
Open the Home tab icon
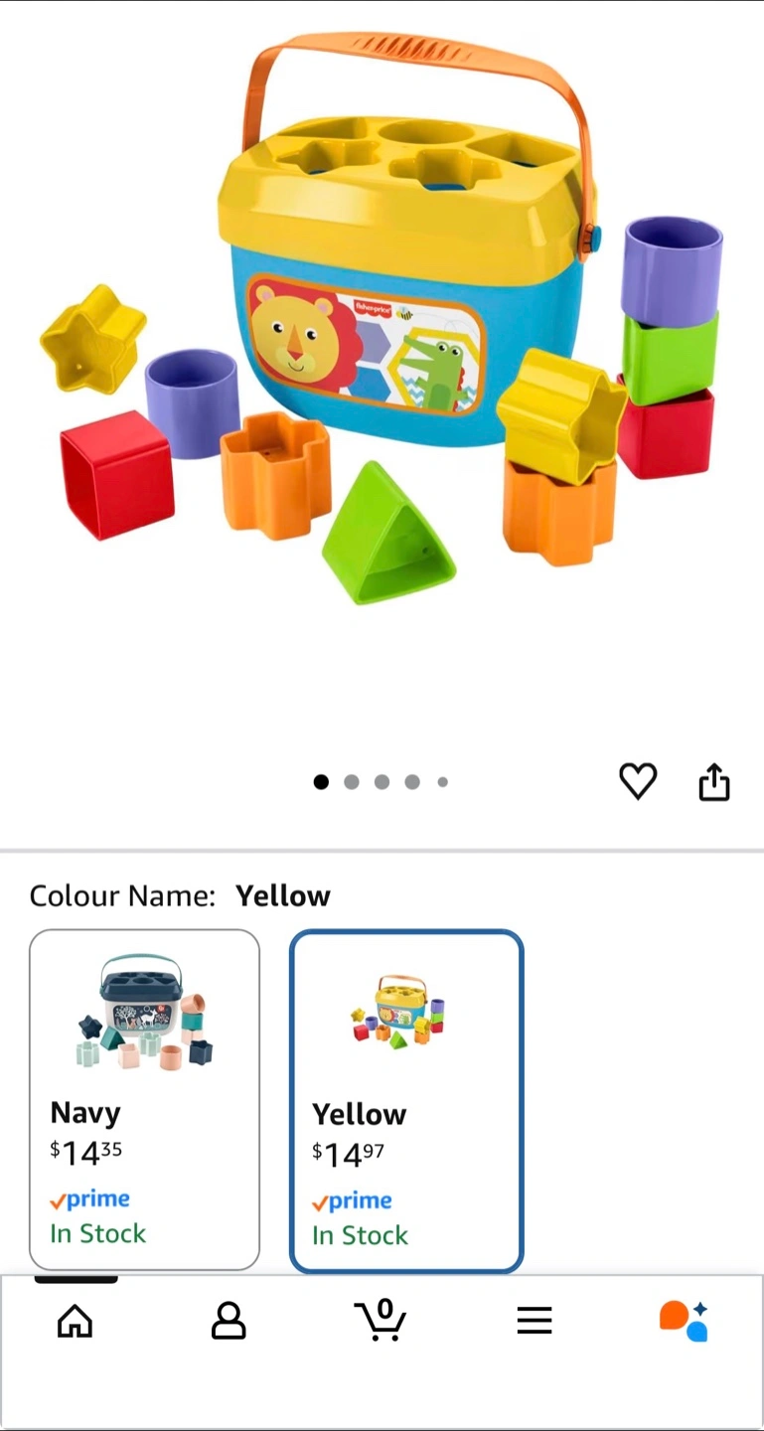coord(76,1321)
